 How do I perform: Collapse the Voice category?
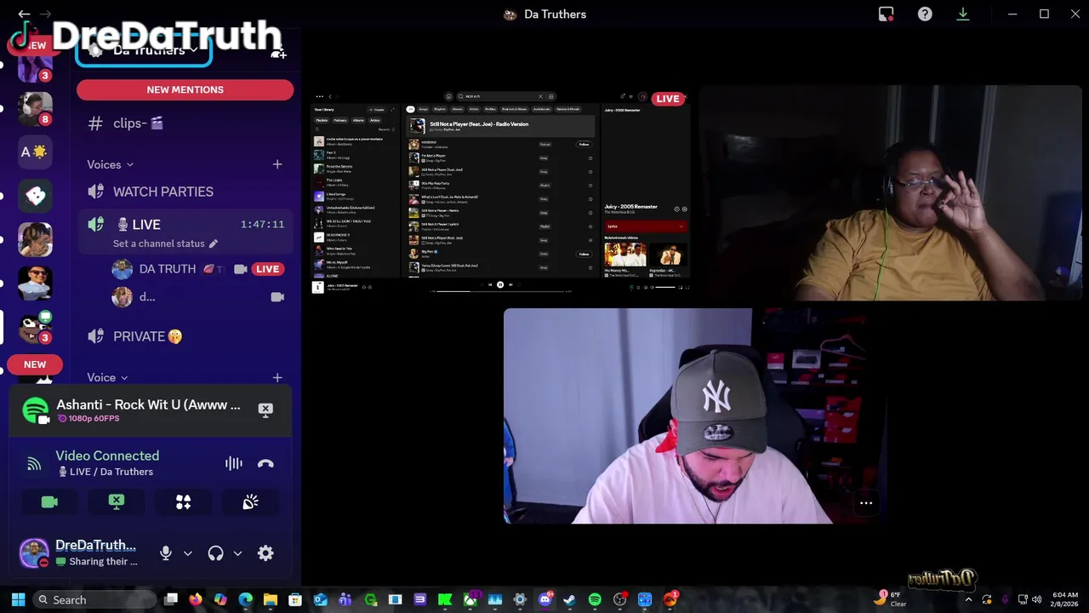[108, 377]
